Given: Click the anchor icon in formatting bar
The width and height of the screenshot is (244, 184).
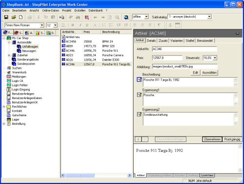Looking at the screenshot, I should (170, 25).
